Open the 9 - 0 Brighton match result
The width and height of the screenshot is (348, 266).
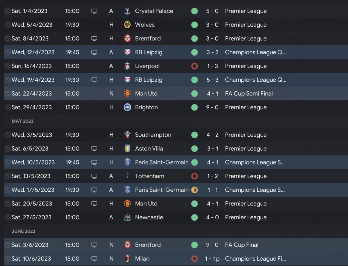pos(212,107)
